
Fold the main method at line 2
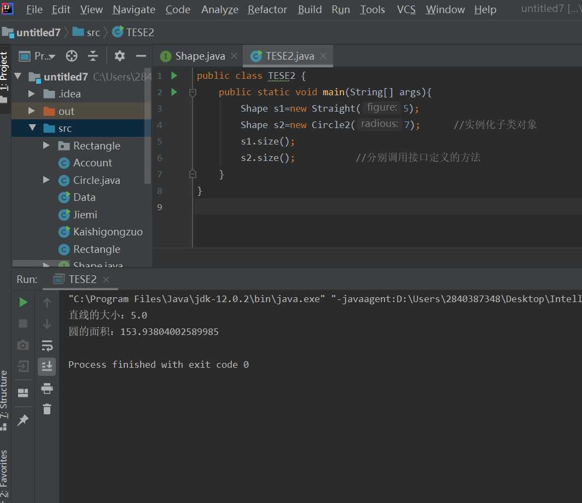coord(193,92)
